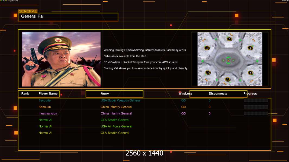Screen dimensions: 289x162
Task: Click Tecdude's loading progress bar
Action: 256,100
